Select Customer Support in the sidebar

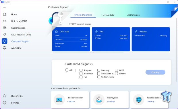(x=20, y=41)
